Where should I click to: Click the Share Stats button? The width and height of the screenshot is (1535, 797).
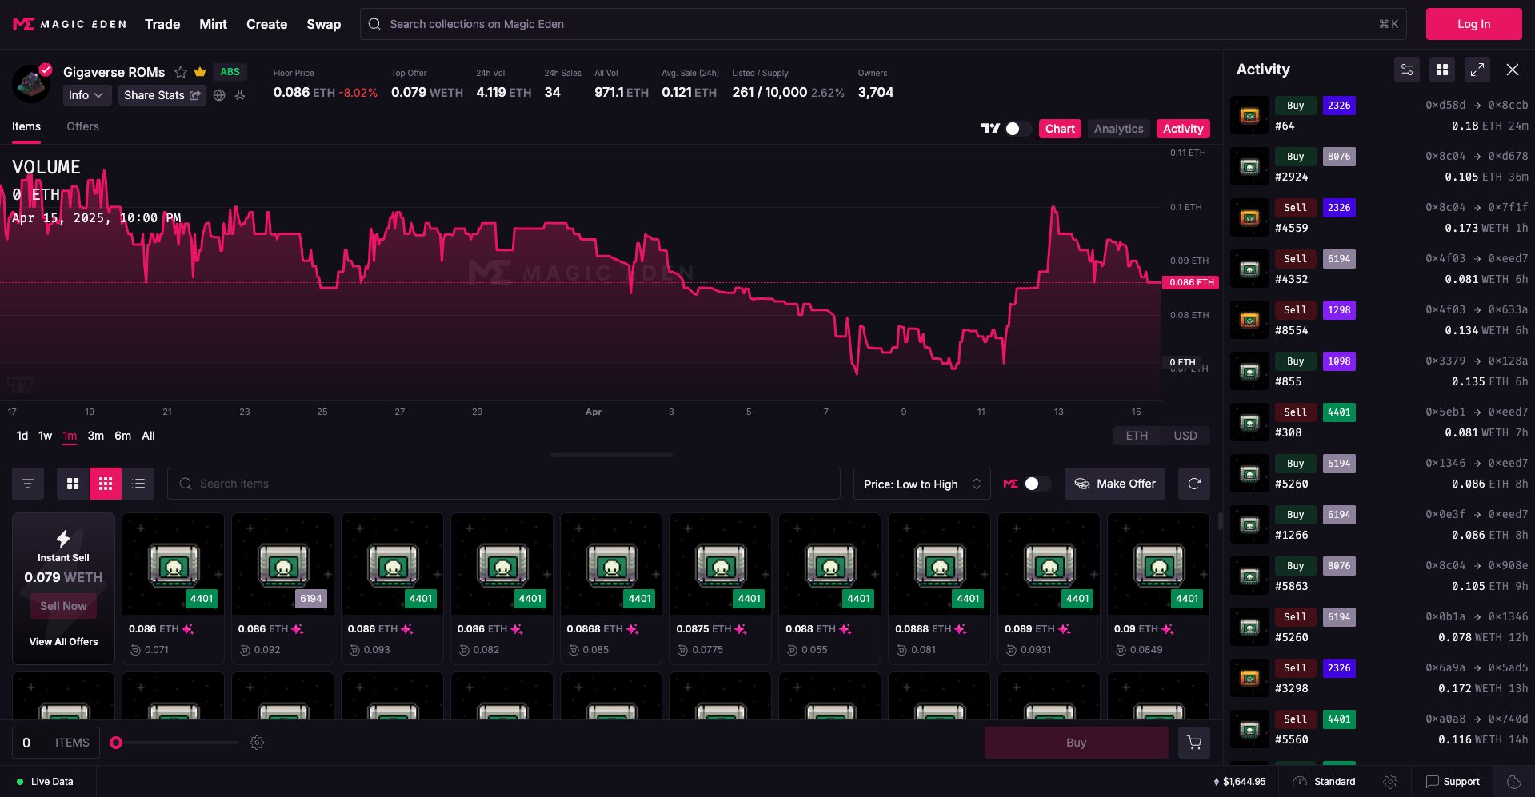162,95
